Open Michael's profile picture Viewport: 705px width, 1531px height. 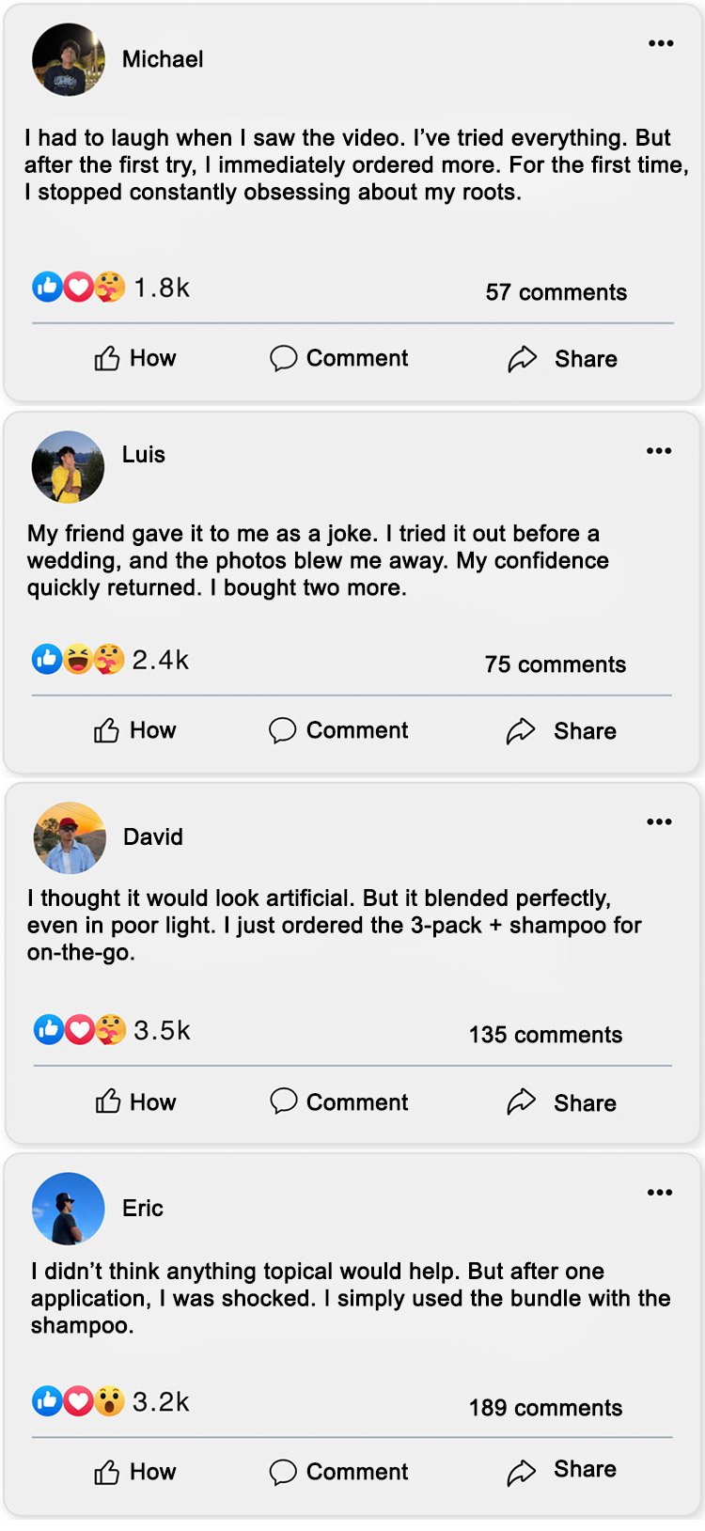coord(69,59)
